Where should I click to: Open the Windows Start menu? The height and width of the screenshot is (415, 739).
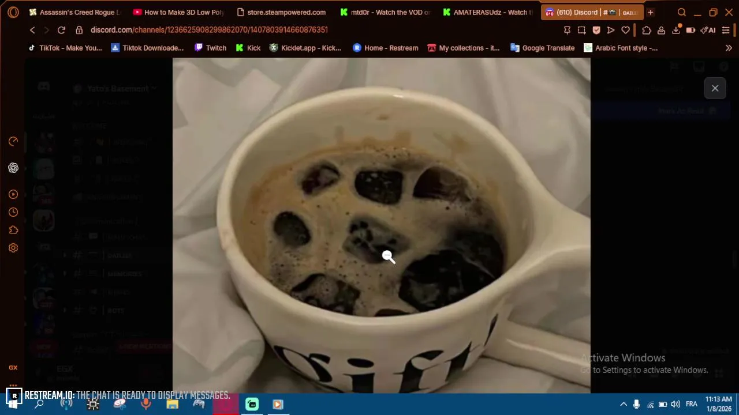(x=13, y=404)
